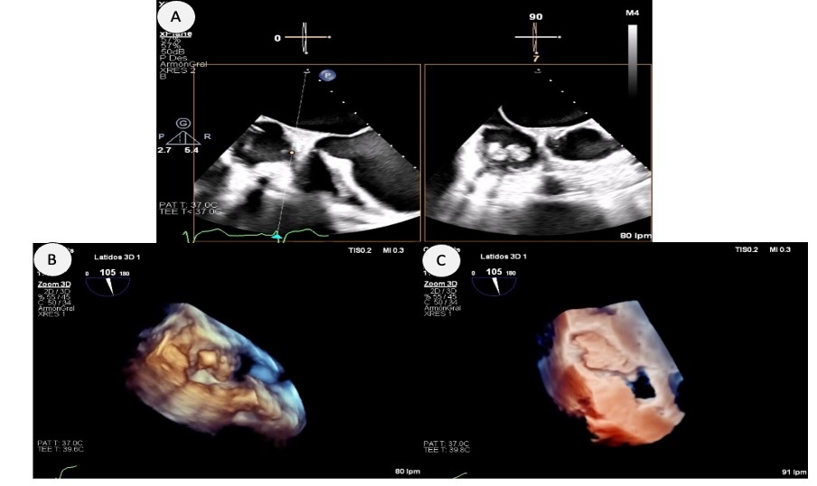Select the left 0-degree echo image
This screenshot has height=486, width=817.
[307, 153]
